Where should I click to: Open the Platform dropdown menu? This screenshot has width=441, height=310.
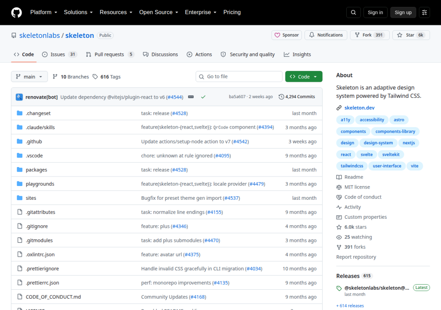(x=43, y=12)
